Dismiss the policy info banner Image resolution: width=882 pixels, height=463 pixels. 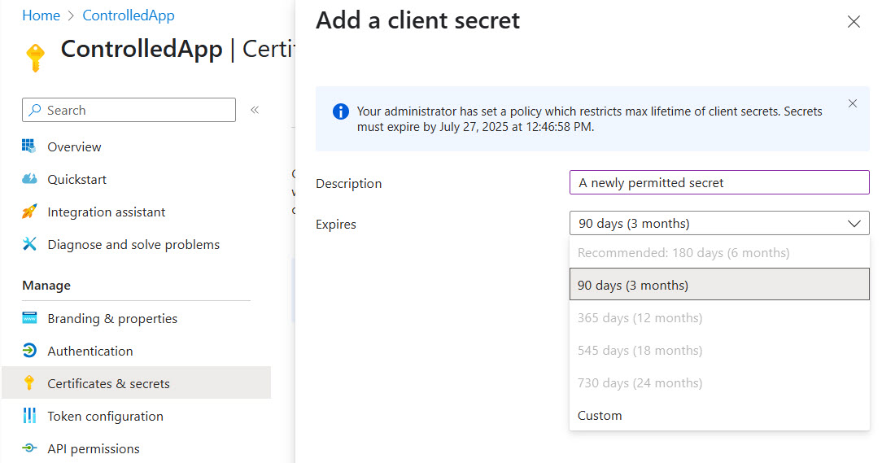(853, 103)
